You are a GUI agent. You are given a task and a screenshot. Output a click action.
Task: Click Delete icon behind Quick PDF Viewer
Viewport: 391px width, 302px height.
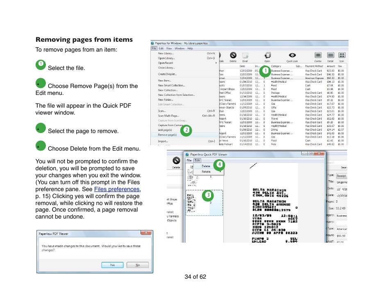[176, 160]
